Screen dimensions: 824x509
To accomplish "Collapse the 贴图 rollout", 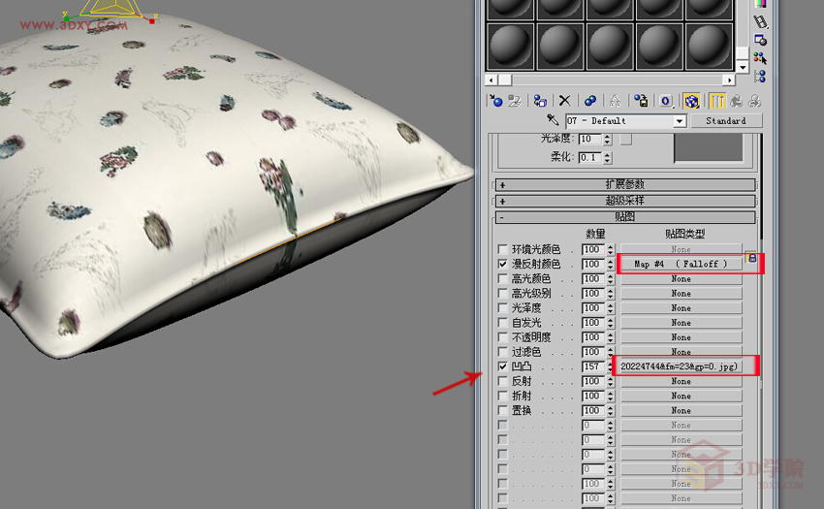I will (625, 216).
